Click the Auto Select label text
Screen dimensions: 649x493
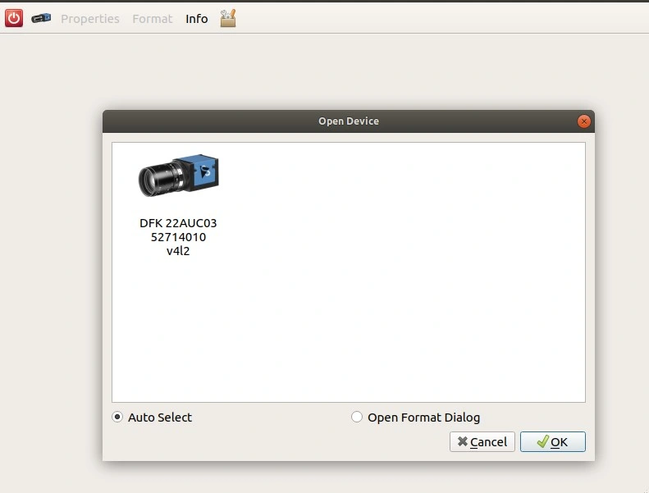pyautogui.click(x=160, y=418)
